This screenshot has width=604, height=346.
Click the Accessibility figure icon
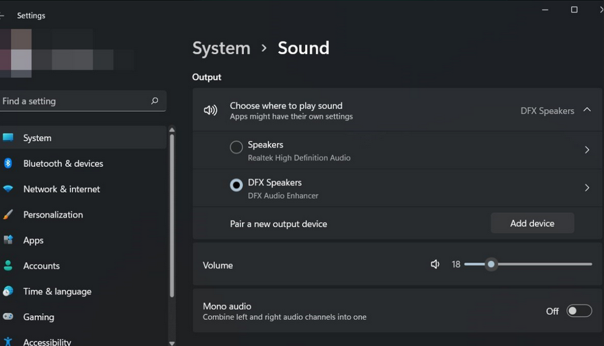pyautogui.click(x=8, y=341)
